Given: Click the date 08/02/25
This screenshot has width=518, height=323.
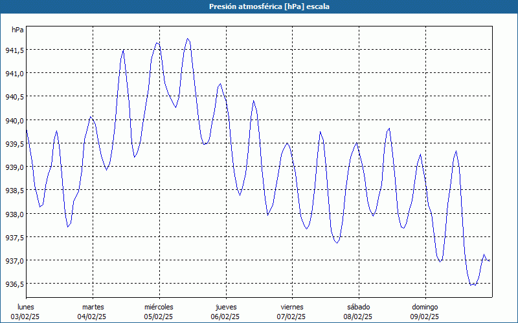Looking at the screenshot, I should (x=358, y=317).
